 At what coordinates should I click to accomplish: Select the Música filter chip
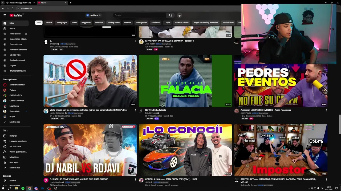[49, 23]
